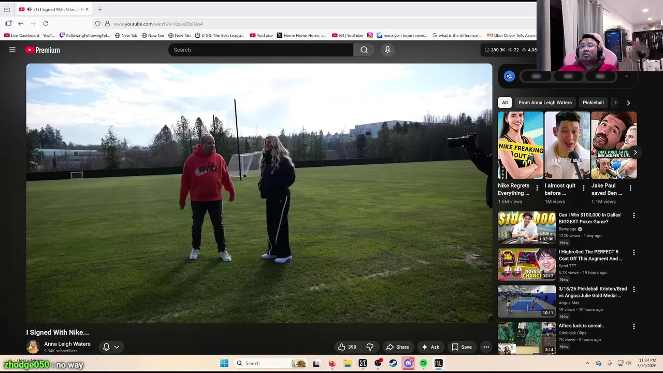Open the Windows Start menu
Screen dimensions: 663x373
224,363
